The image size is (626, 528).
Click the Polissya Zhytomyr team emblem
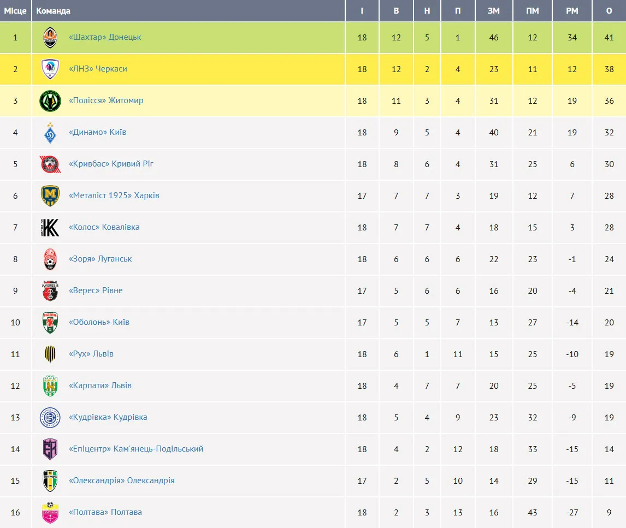[50, 101]
